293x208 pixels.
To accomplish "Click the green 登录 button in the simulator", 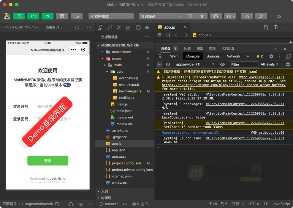I will coord(47,160).
